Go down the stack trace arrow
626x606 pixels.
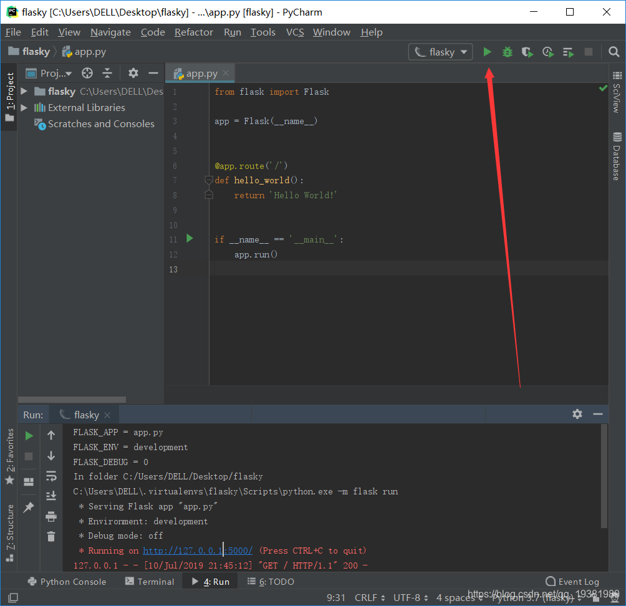point(51,456)
